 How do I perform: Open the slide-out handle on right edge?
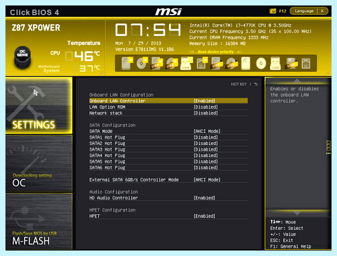tap(328, 147)
